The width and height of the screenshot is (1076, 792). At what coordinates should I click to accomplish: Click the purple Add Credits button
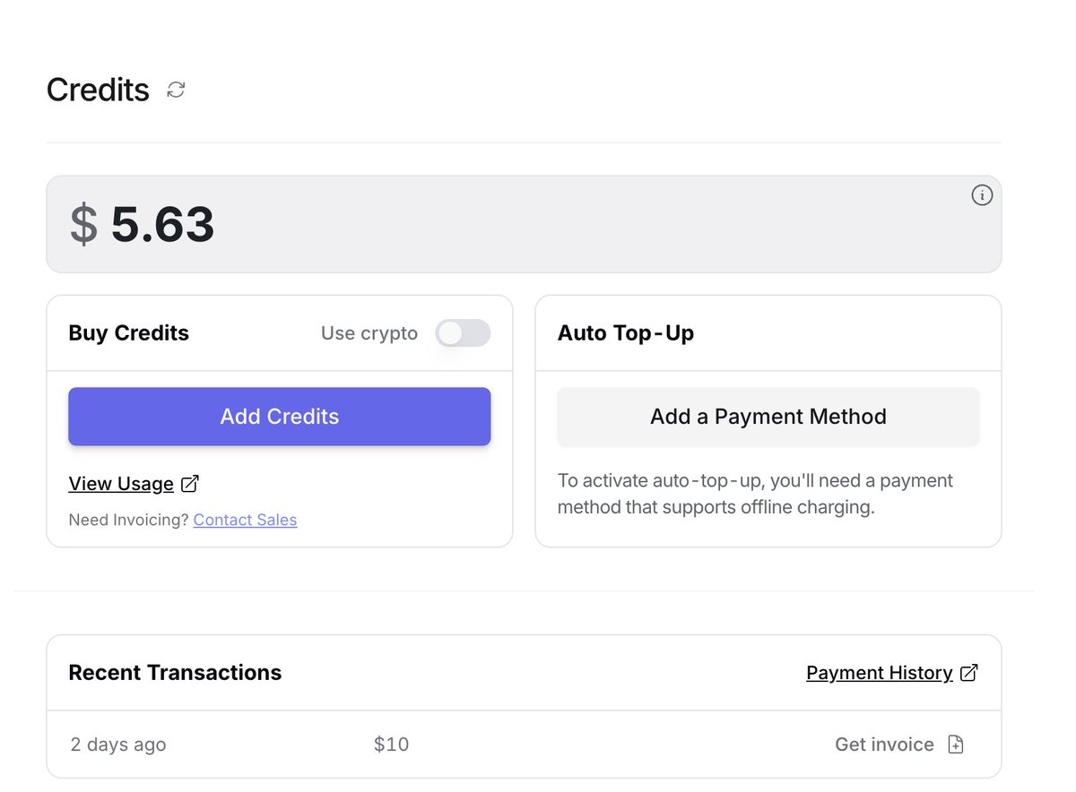coord(280,417)
